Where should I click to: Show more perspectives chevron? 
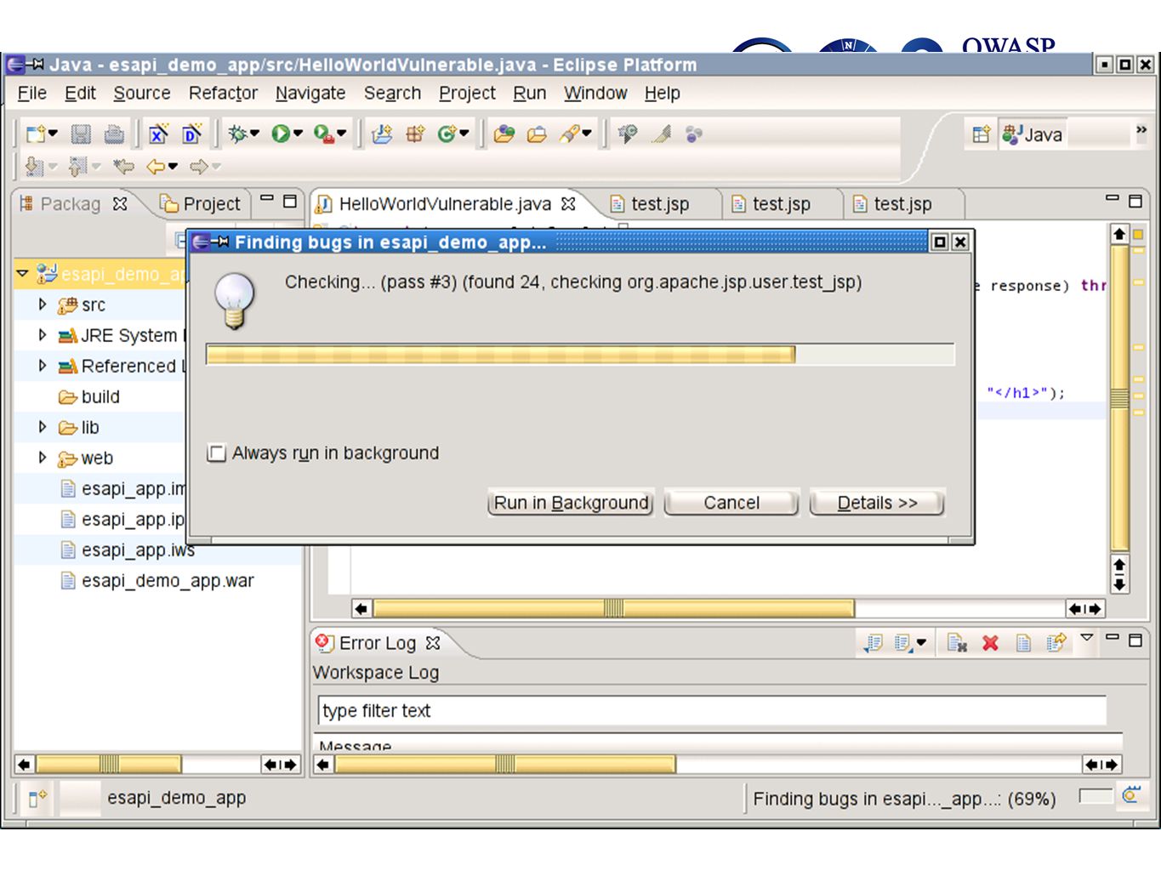pyautogui.click(x=1141, y=130)
